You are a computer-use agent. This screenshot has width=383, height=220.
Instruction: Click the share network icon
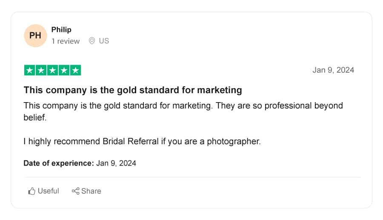pyautogui.click(x=75, y=191)
